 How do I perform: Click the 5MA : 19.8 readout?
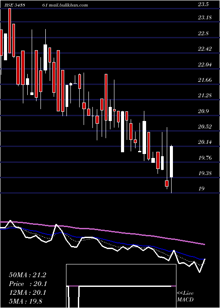click(26, 301)
